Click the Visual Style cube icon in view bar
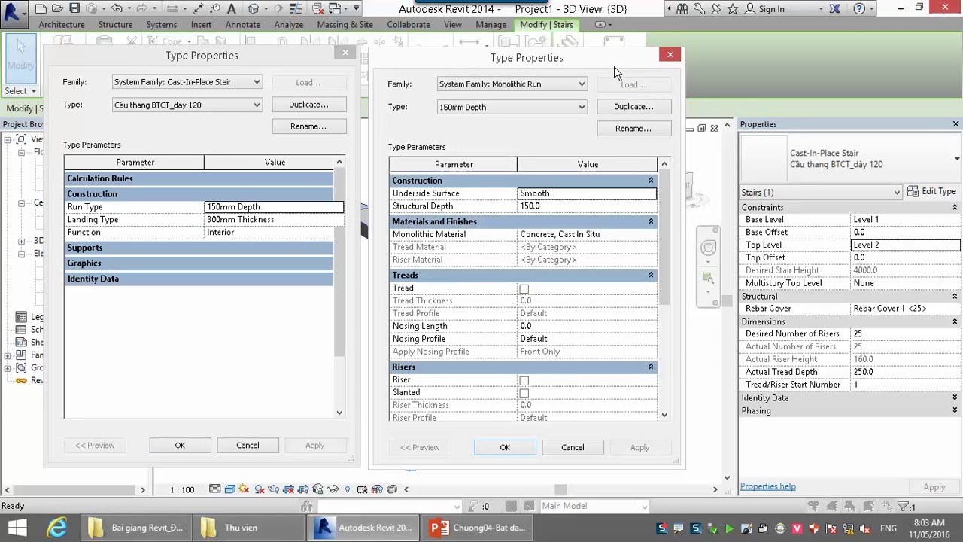This screenshot has height=542, width=963. click(230, 489)
